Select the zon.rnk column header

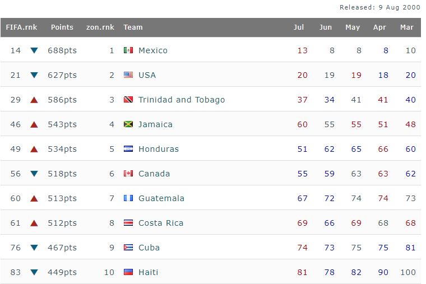100,27
